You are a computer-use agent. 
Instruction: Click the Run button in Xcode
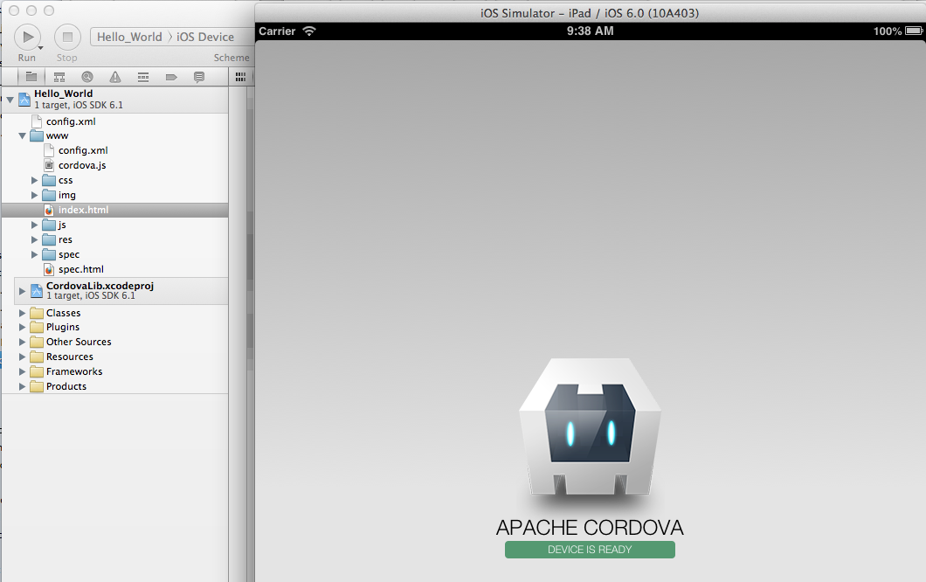tap(27, 37)
